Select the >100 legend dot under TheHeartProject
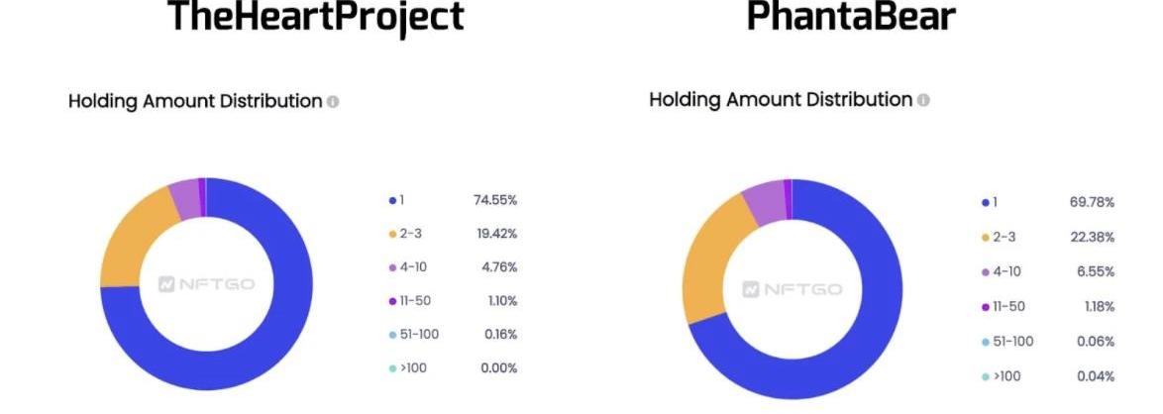The image size is (1163, 414). 392,368
